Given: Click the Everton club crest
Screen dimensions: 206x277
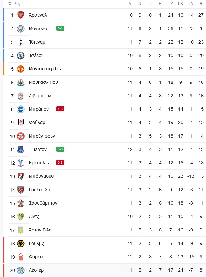Looking at the screenshot, I should (21, 149).
